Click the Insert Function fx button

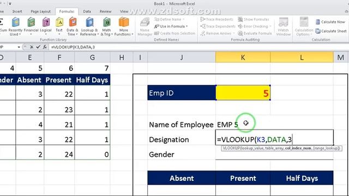pos(45,47)
